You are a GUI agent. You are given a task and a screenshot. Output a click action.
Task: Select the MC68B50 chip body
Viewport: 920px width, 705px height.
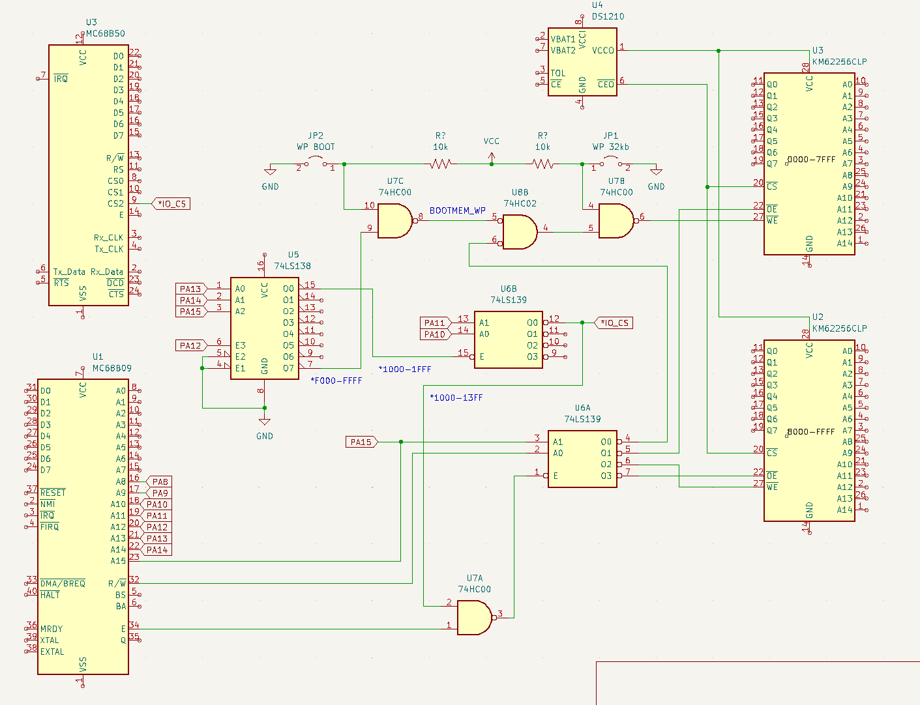click(89, 175)
